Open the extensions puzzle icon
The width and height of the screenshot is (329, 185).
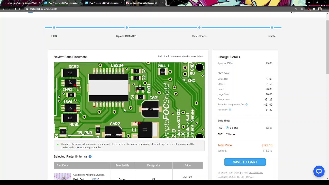[x=314, y=9]
